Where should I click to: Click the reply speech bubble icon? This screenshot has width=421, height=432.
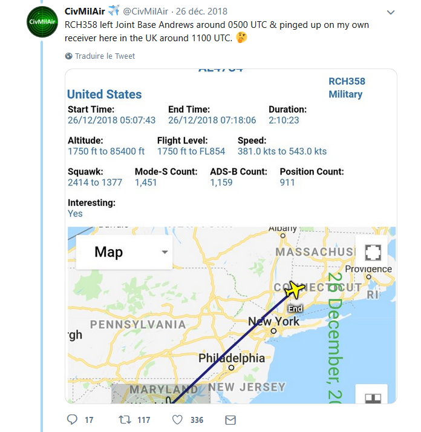pos(72,419)
